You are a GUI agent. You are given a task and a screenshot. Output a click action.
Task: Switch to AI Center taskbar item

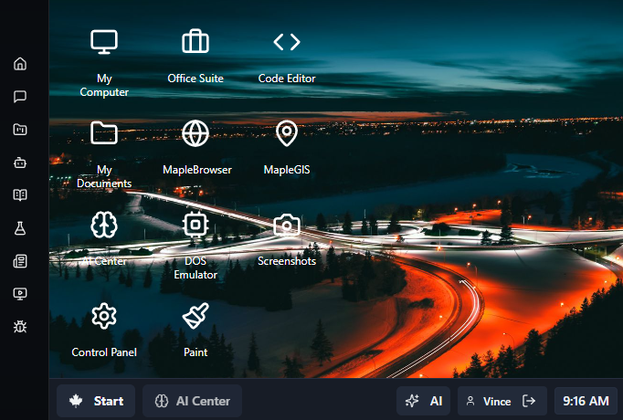193,401
